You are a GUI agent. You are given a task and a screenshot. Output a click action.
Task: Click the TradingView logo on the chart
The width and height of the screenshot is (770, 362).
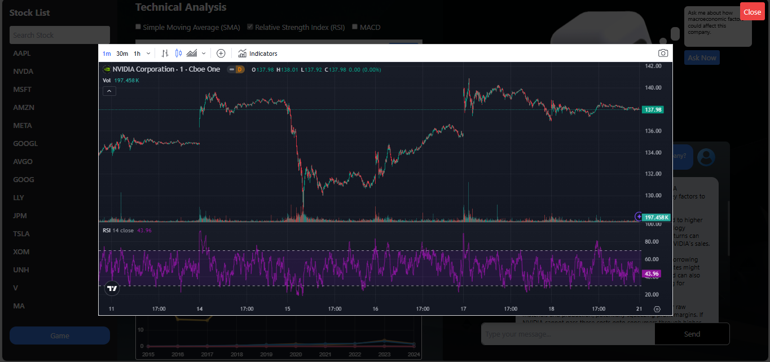coord(112,288)
